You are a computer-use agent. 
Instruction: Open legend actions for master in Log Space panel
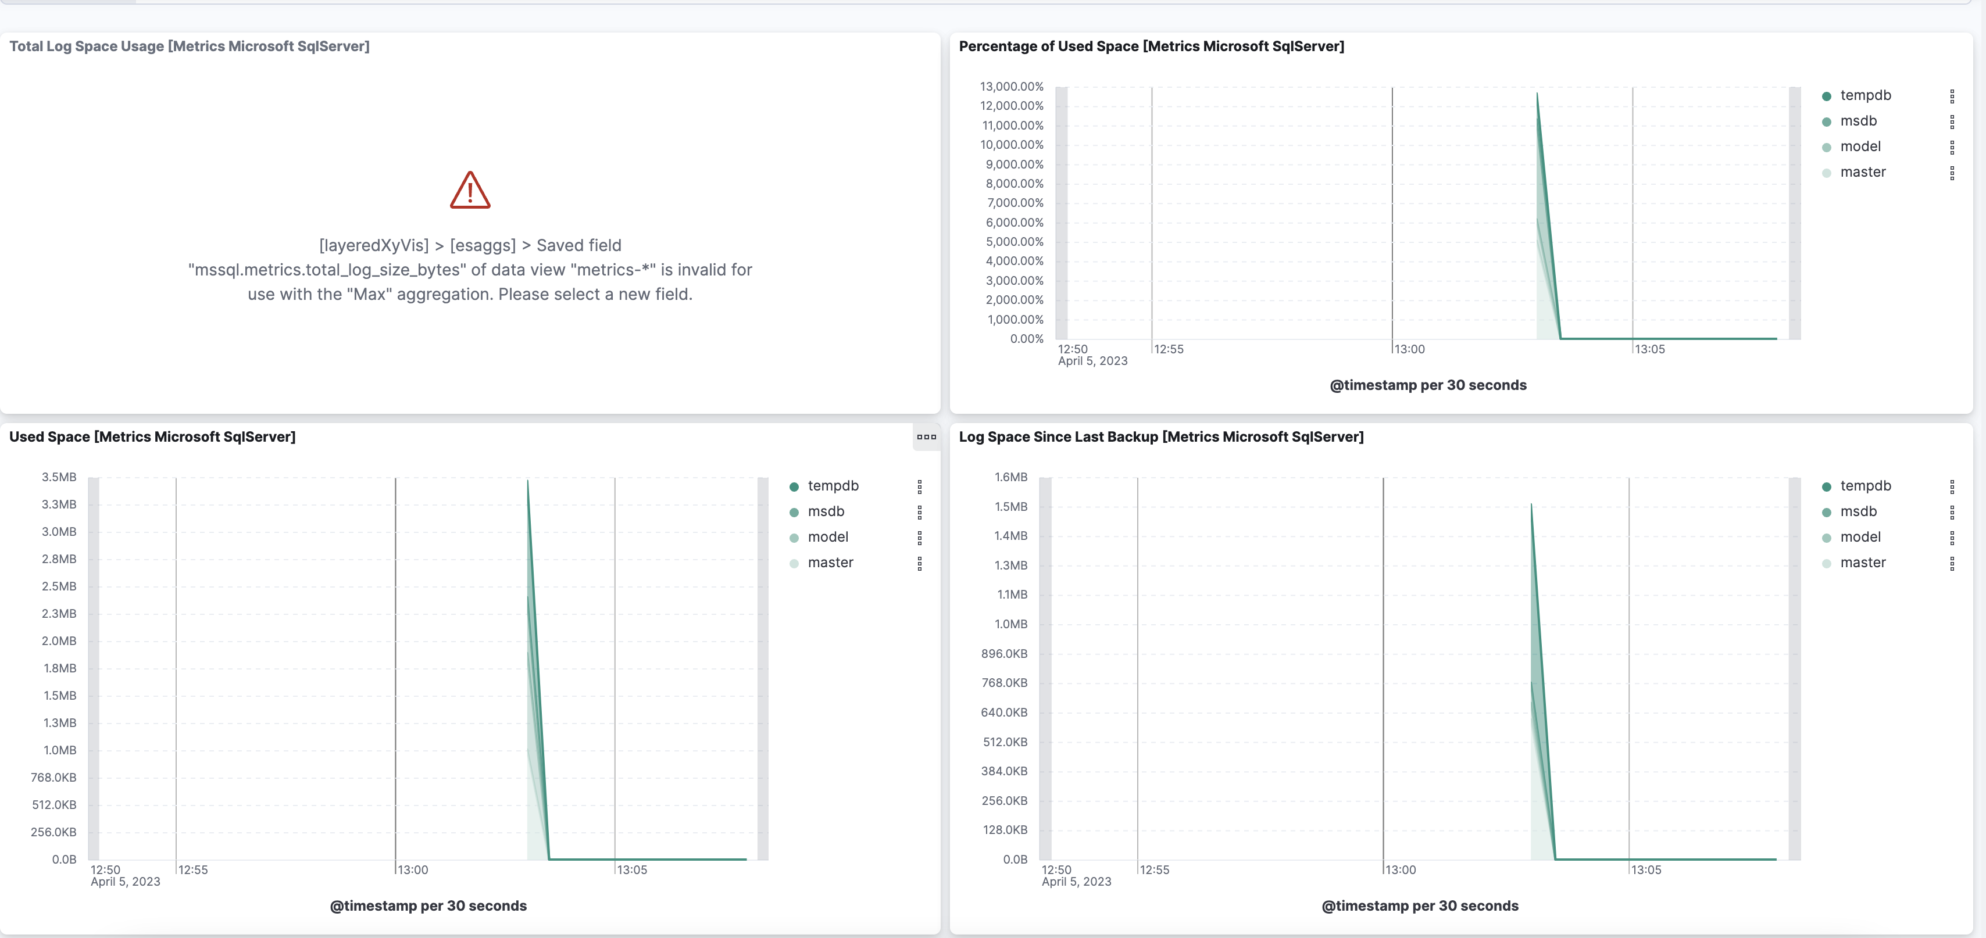pyautogui.click(x=1953, y=563)
